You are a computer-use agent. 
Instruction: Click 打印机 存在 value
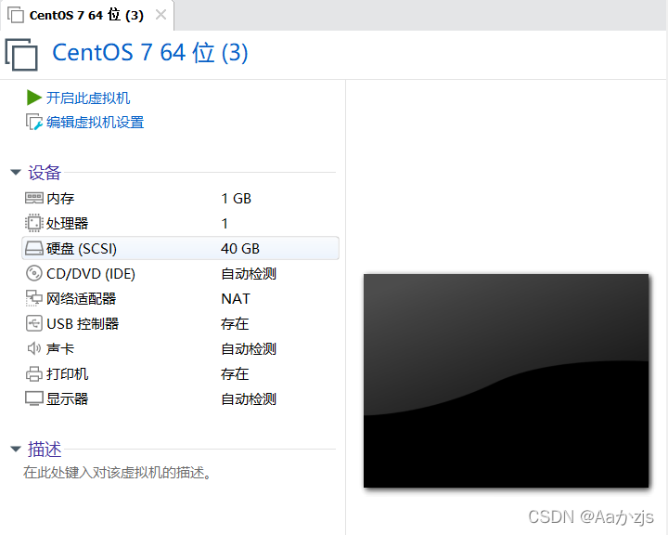pyautogui.click(x=235, y=373)
